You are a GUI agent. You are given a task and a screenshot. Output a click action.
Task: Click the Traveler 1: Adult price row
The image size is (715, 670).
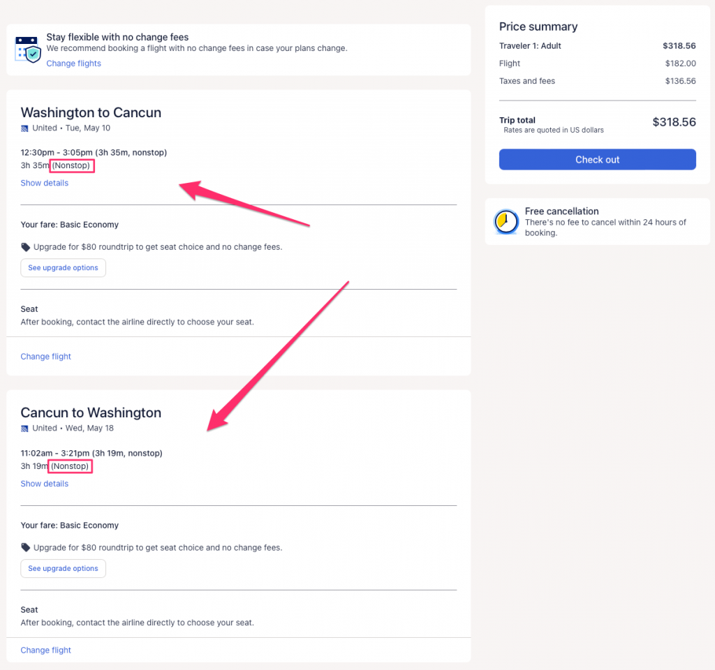click(597, 46)
